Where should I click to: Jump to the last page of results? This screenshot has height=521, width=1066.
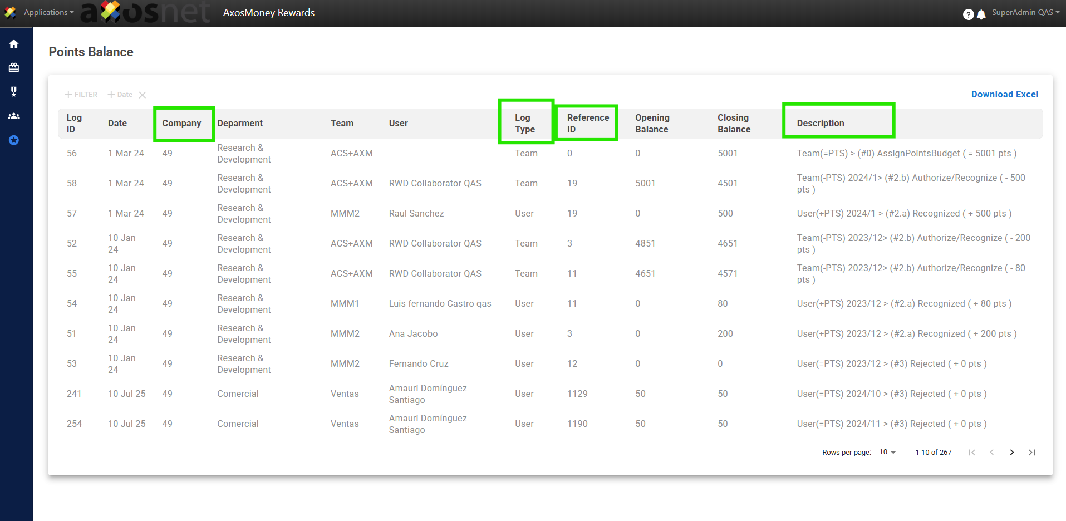pos(1031,453)
